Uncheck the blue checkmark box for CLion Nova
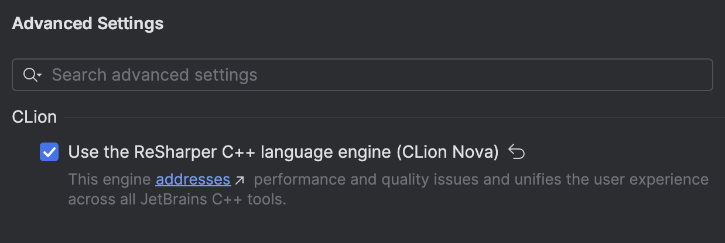 pyautogui.click(x=49, y=152)
